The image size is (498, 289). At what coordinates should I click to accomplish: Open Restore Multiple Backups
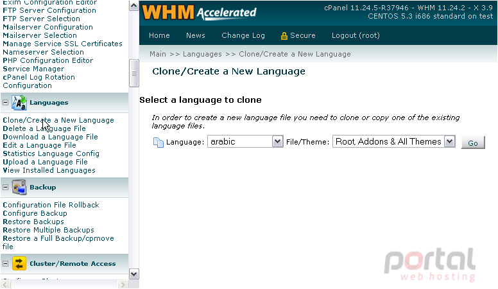coord(48,230)
